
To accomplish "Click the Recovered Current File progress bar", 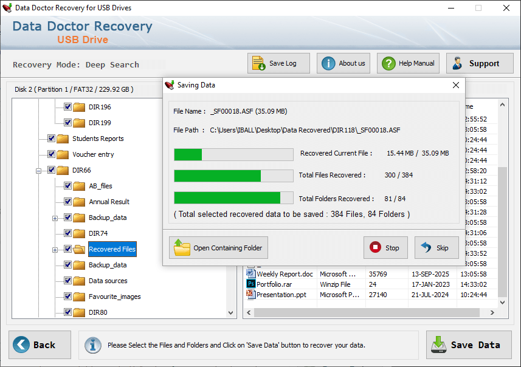I will [x=233, y=154].
